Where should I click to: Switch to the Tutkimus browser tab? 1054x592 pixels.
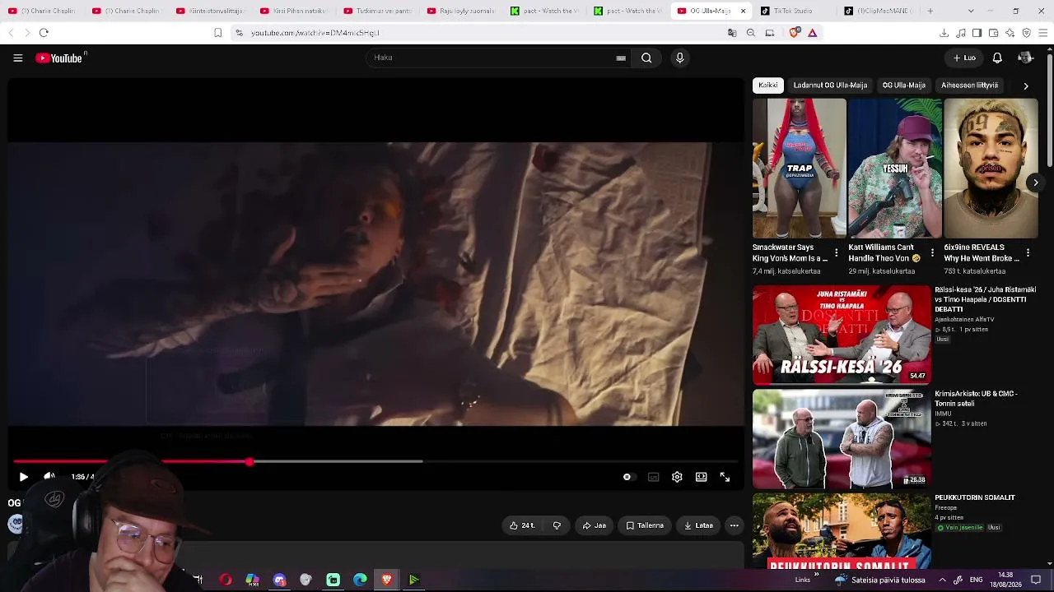point(378,11)
